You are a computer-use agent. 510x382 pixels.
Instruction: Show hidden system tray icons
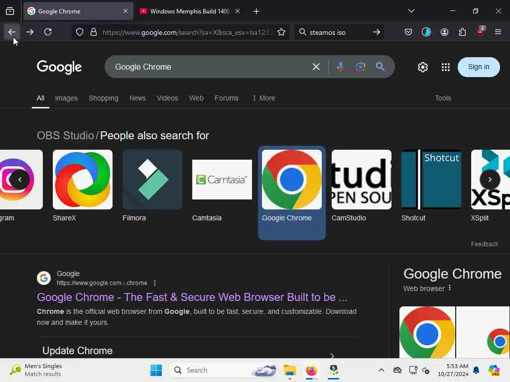point(381,370)
